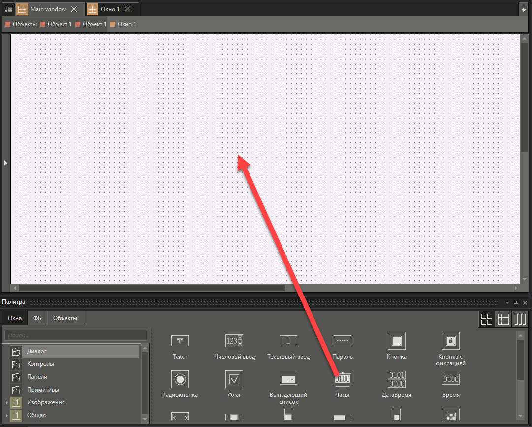Select the Текст element icon in the palette
Screen dimensions: 532x427
(x=180, y=341)
